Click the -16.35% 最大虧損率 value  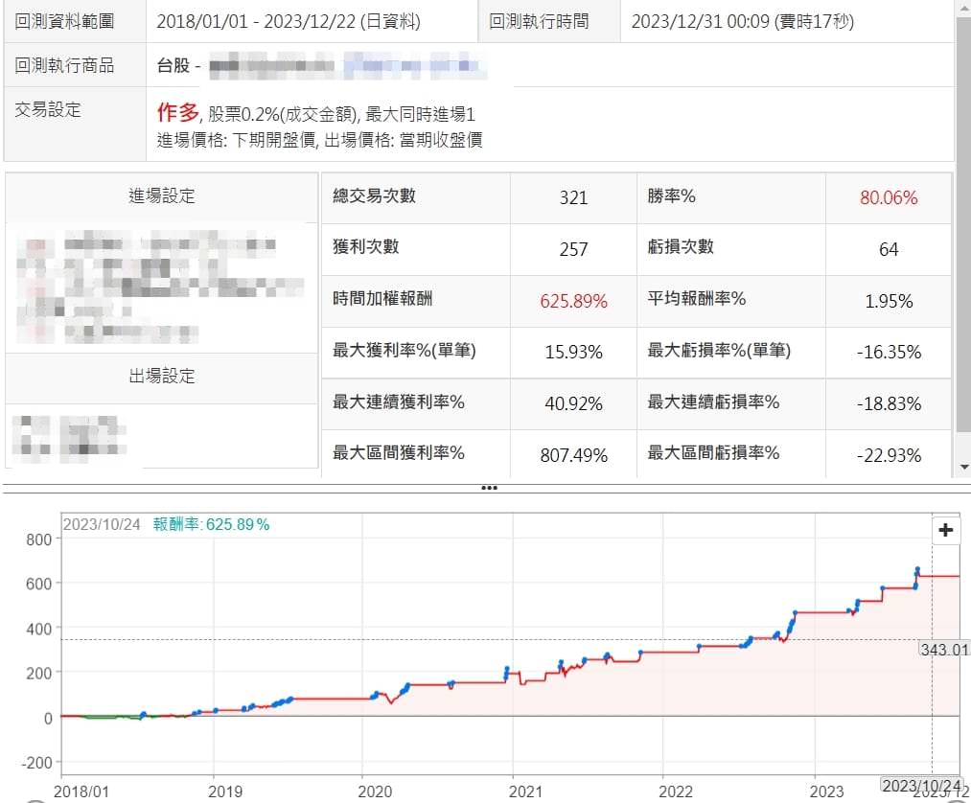click(888, 352)
